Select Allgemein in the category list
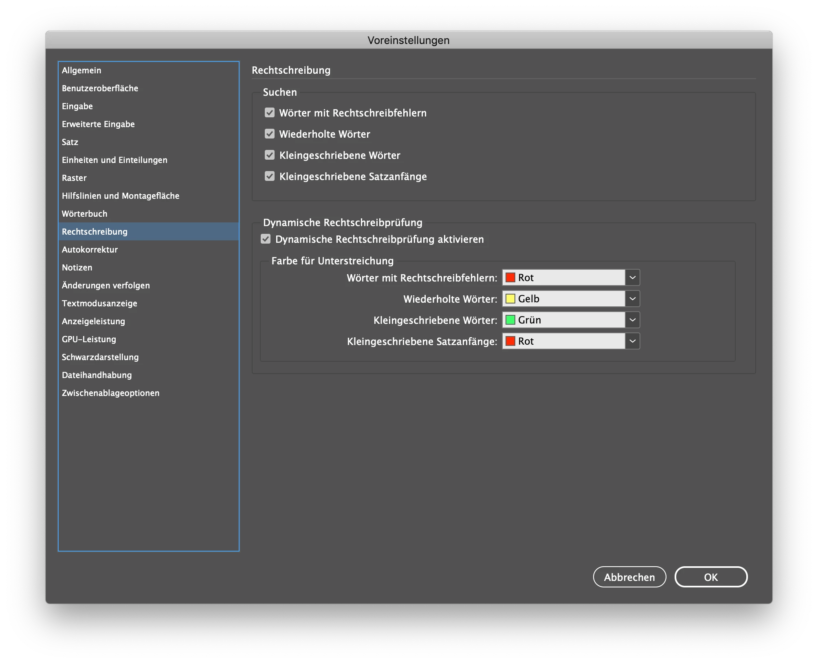The height and width of the screenshot is (664, 818). point(81,70)
